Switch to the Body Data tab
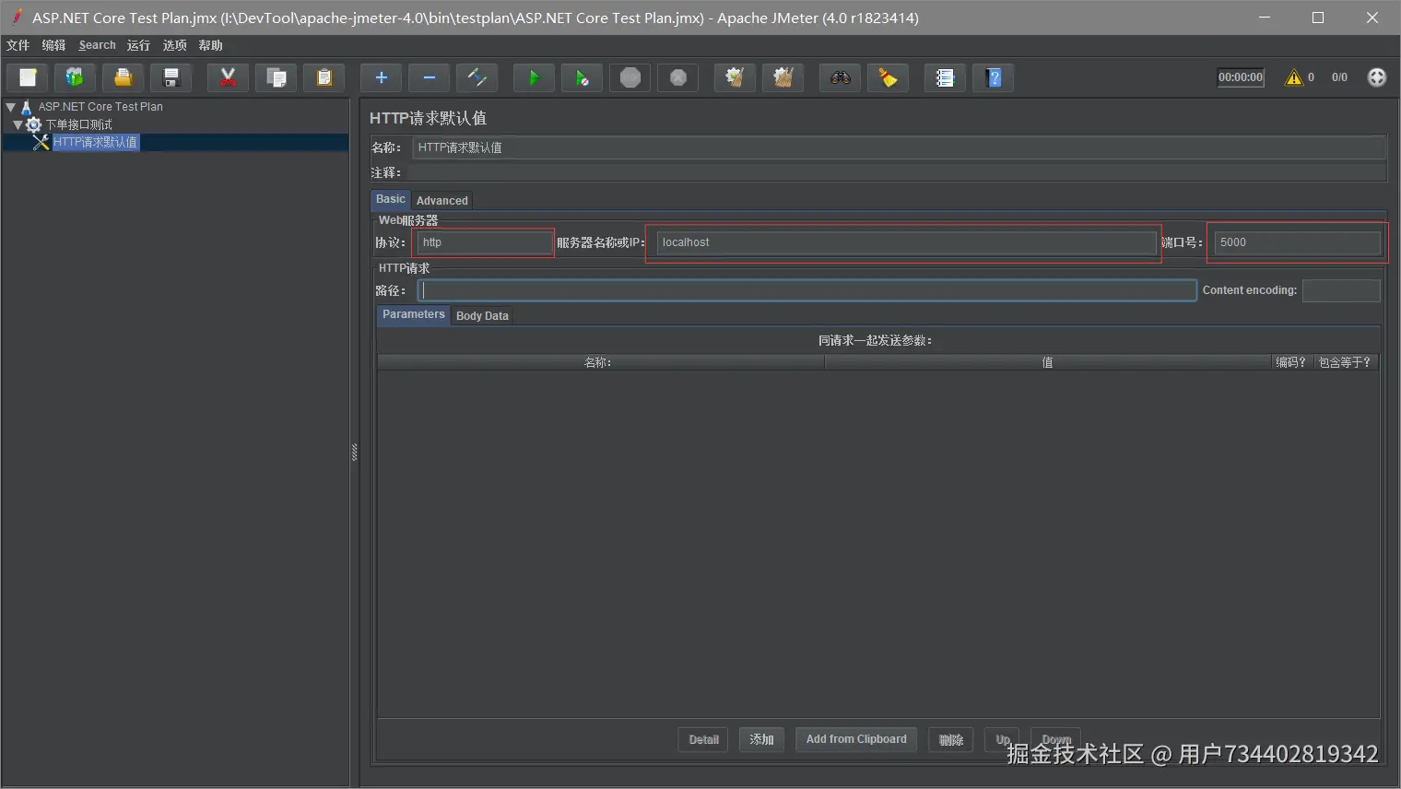This screenshot has width=1401, height=789. [482, 315]
